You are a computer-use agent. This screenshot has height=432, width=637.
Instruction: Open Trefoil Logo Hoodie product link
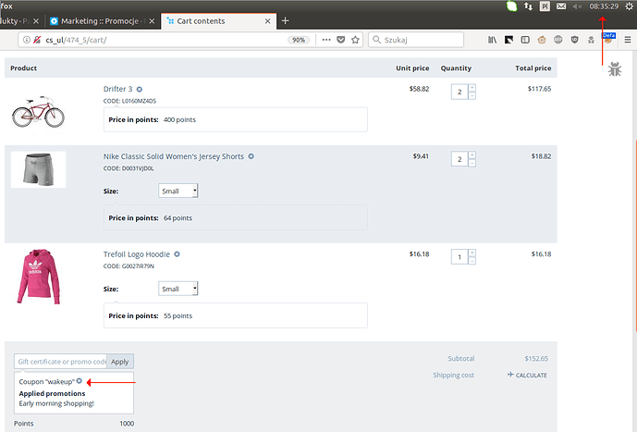(x=137, y=254)
